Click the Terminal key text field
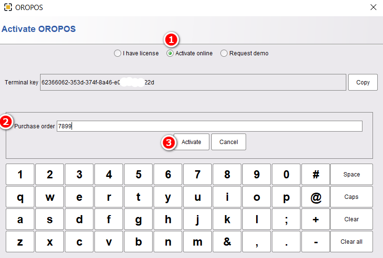 click(x=193, y=83)
